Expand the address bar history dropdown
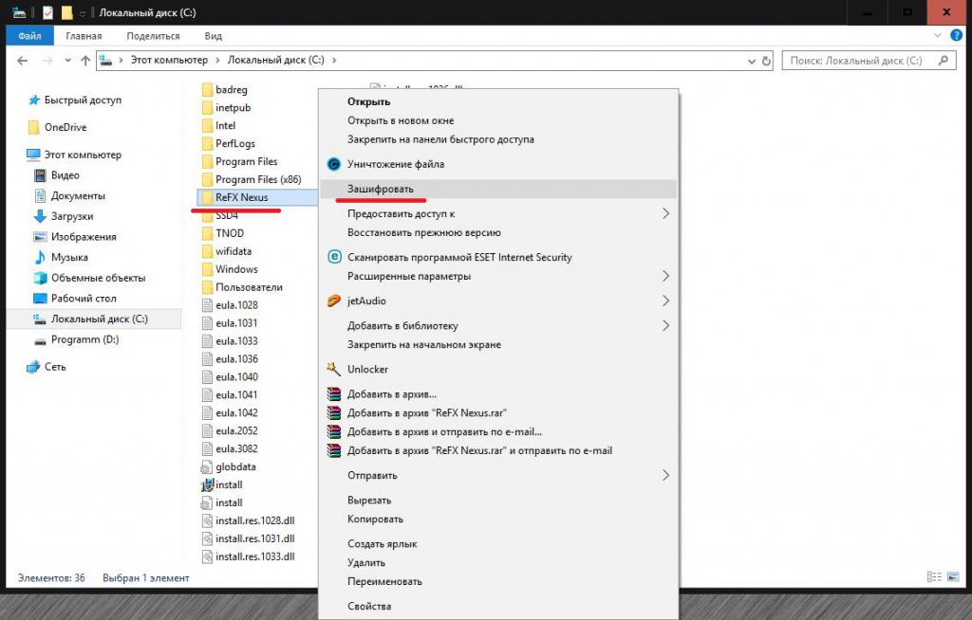Screen dimensions: 972x620 [x=752, y=62]
